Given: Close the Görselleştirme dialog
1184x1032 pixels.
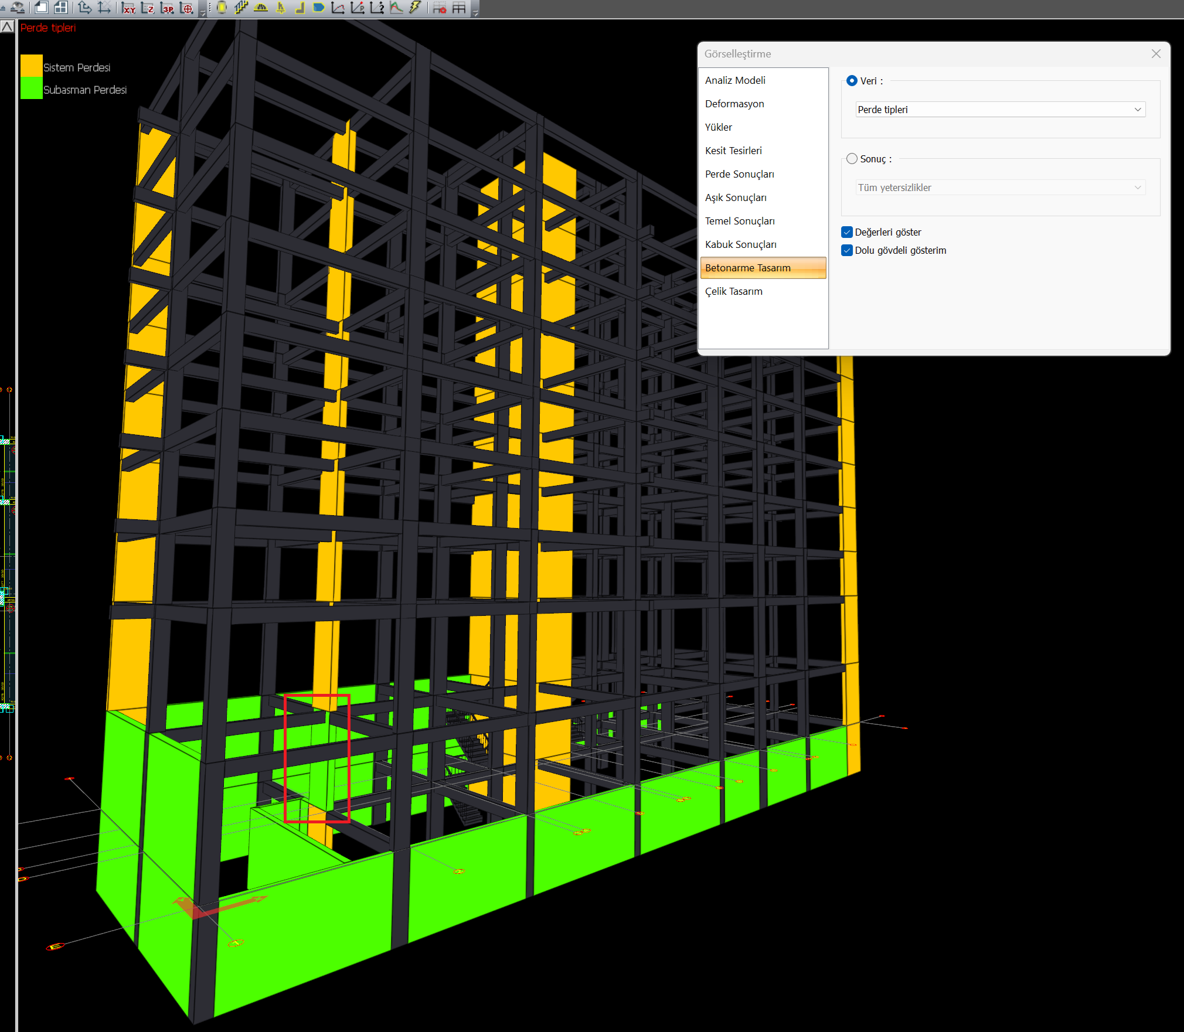Looking at the screenshot, I should [x=1155, y=54].
